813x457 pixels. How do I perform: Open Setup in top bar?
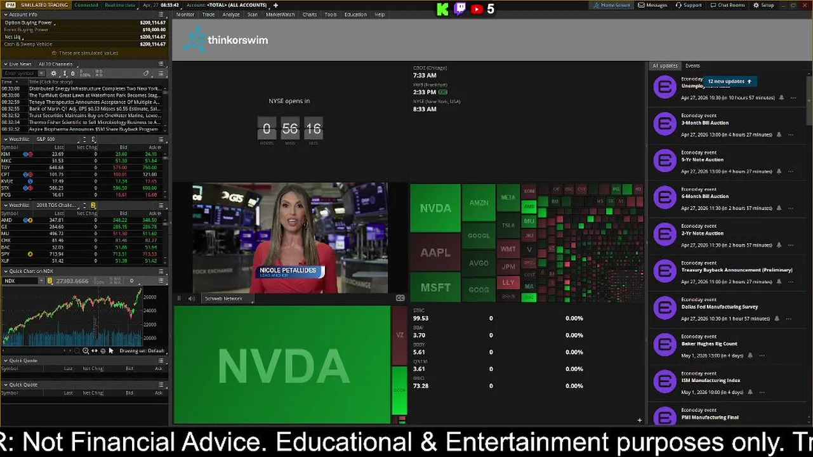point(763,5)
